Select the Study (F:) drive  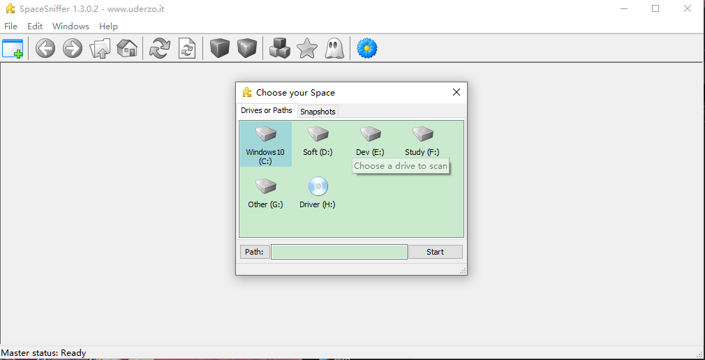click(422, 142)
